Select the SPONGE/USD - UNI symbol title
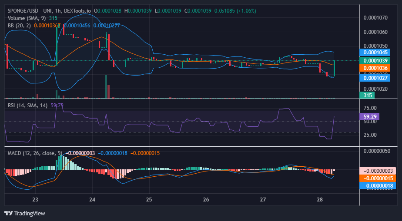Screen dimensions: 402x221 (29, 11)
